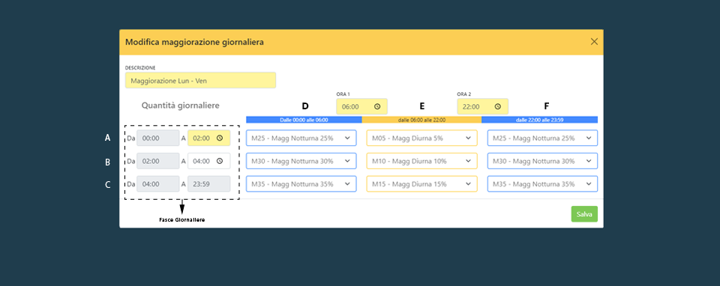Click clock icon in ORA 2 field
Screen dimensions: 720x286
point(498,106)
